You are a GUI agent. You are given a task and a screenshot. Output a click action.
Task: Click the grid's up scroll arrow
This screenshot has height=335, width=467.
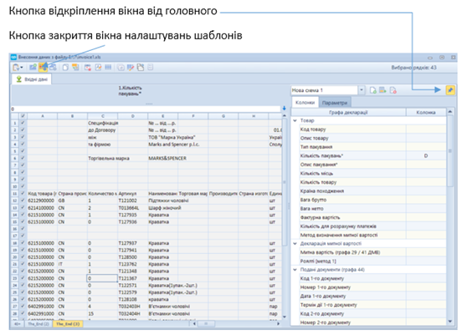coord(284,116)
